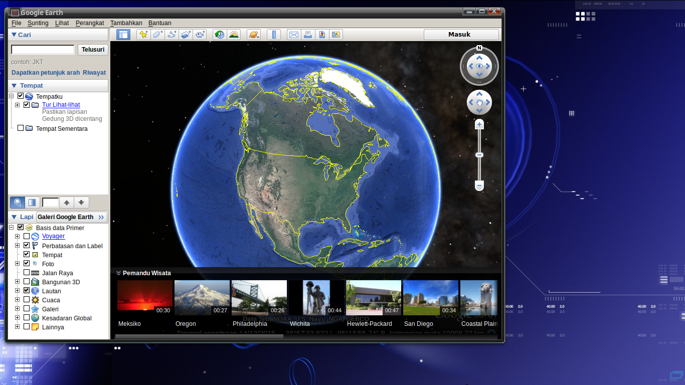Click the hand in the move joystick
Viewport: 685px width, 385px height.
click(479, 103)
